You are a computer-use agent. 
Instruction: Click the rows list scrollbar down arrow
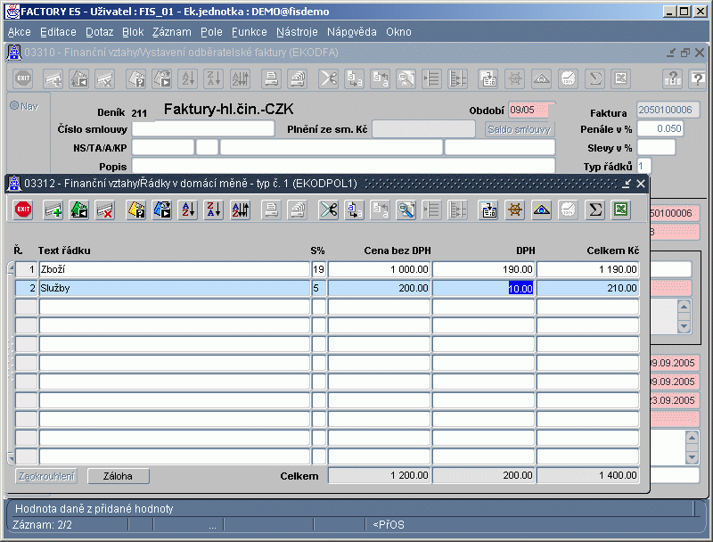pos(11,457)
